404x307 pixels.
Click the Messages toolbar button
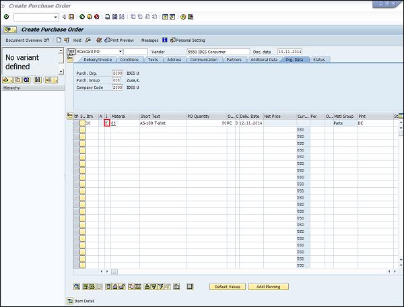pyautogui.click(x=149, y=40)
